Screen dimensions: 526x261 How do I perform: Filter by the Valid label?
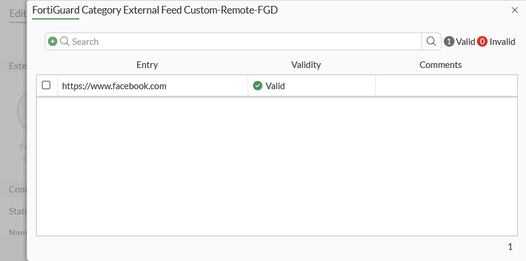[466, 41]
